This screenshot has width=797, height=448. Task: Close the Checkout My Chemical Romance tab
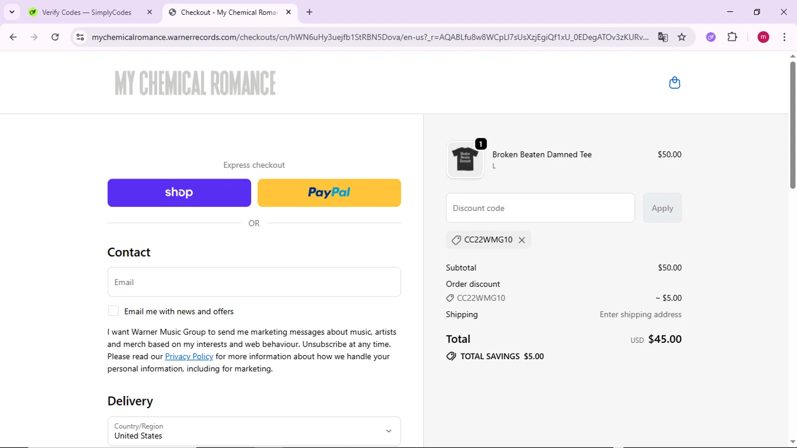click(x=289, y=12)
